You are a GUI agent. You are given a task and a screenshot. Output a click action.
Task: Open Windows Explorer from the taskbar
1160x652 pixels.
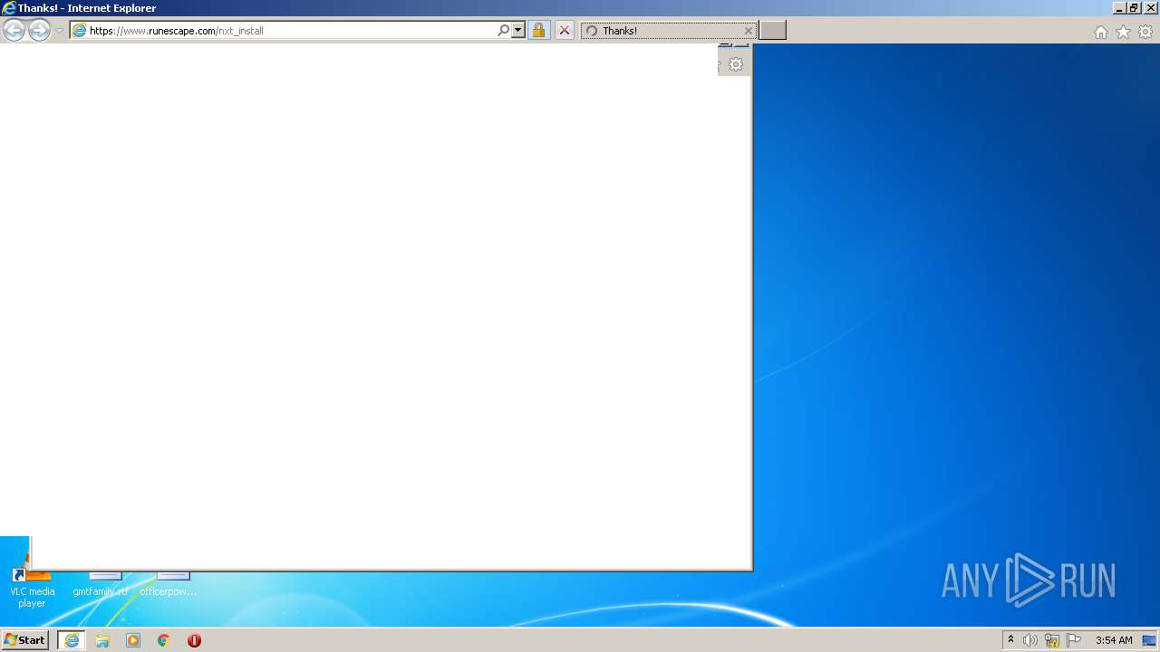tap(102, 640)
